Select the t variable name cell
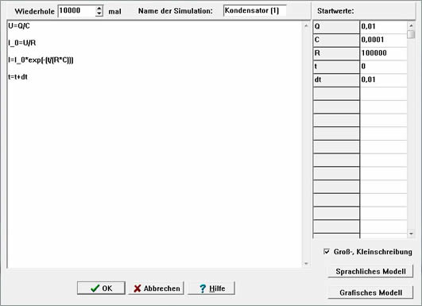Viewport: 422px width, 306px height. [336, 67]
